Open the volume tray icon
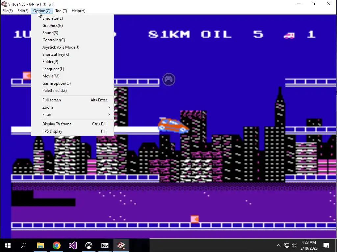 [294, 245]
